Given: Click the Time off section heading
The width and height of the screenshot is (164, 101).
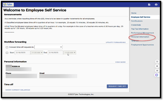Looking at the screenshot, I should click(9, 84).
